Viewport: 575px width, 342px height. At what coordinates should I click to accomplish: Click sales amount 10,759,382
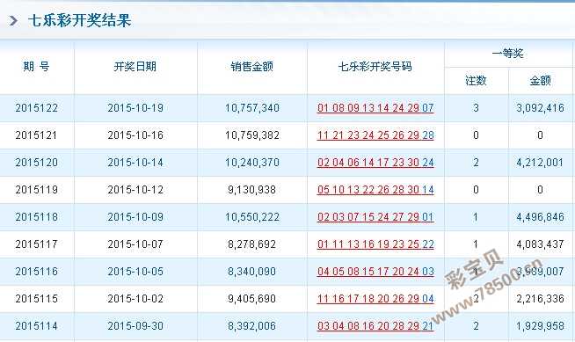click(252, 135)
